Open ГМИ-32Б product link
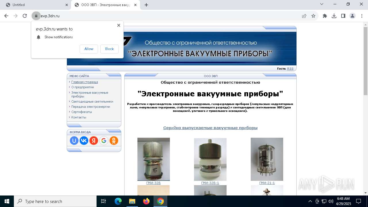The height and width of the screenshot is (207, 368). tap(154, 183)
